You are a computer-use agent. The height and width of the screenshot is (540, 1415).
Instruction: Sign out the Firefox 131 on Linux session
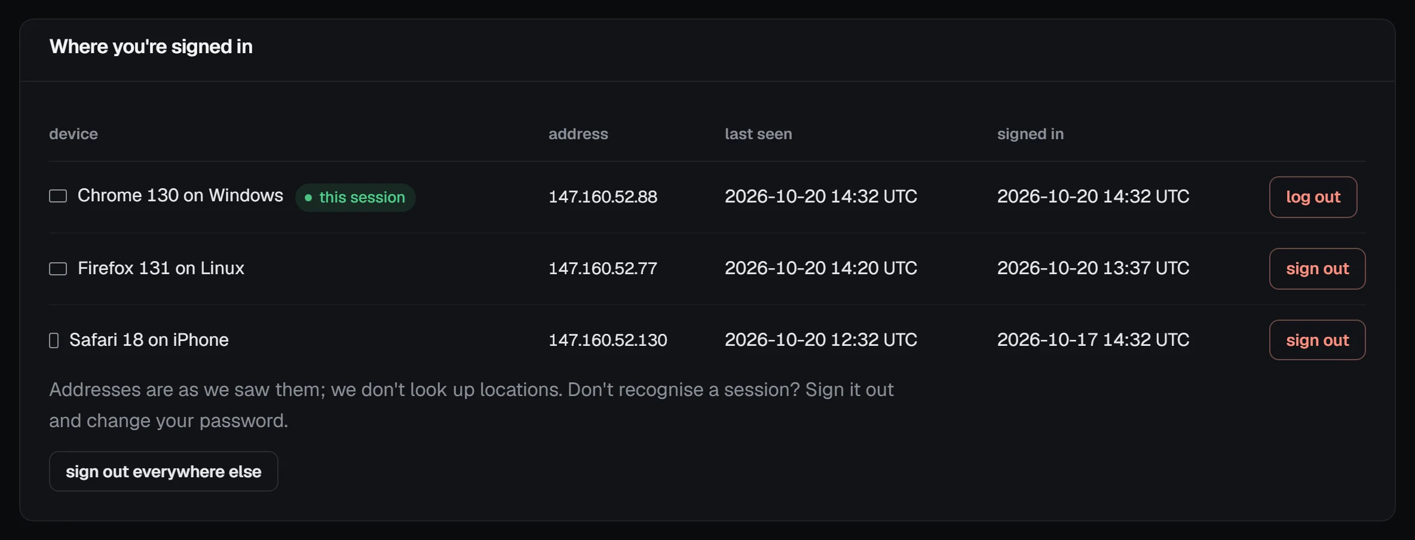point(1317,269)
